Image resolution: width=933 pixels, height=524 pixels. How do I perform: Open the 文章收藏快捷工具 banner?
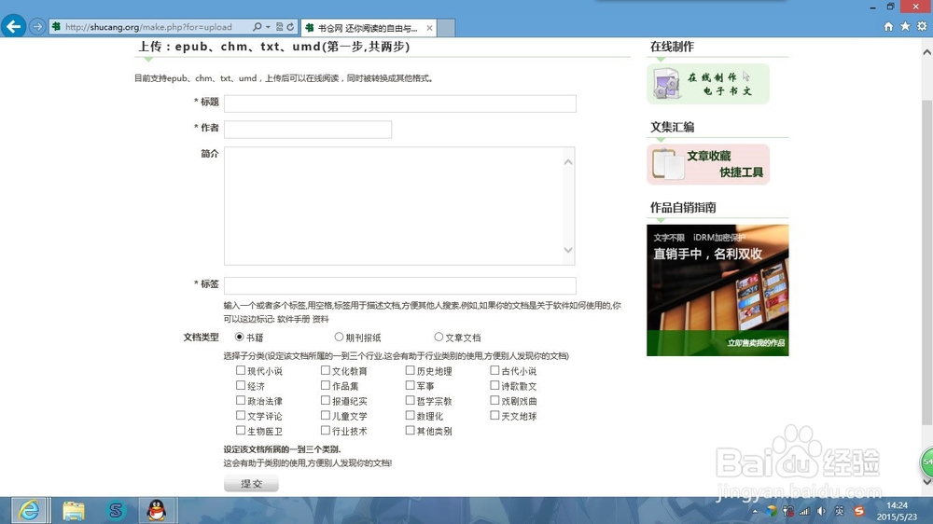click(708, 164)
